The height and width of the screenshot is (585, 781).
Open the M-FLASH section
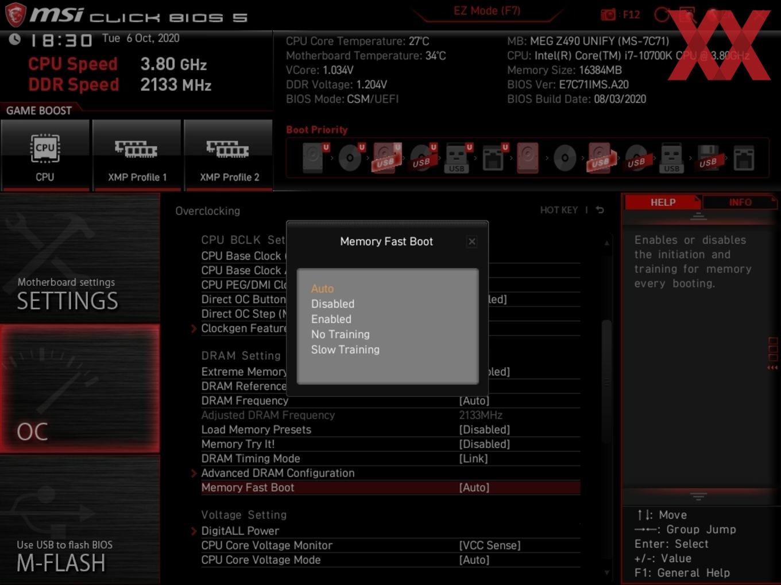pyautogui.click(x=80, y=520)
